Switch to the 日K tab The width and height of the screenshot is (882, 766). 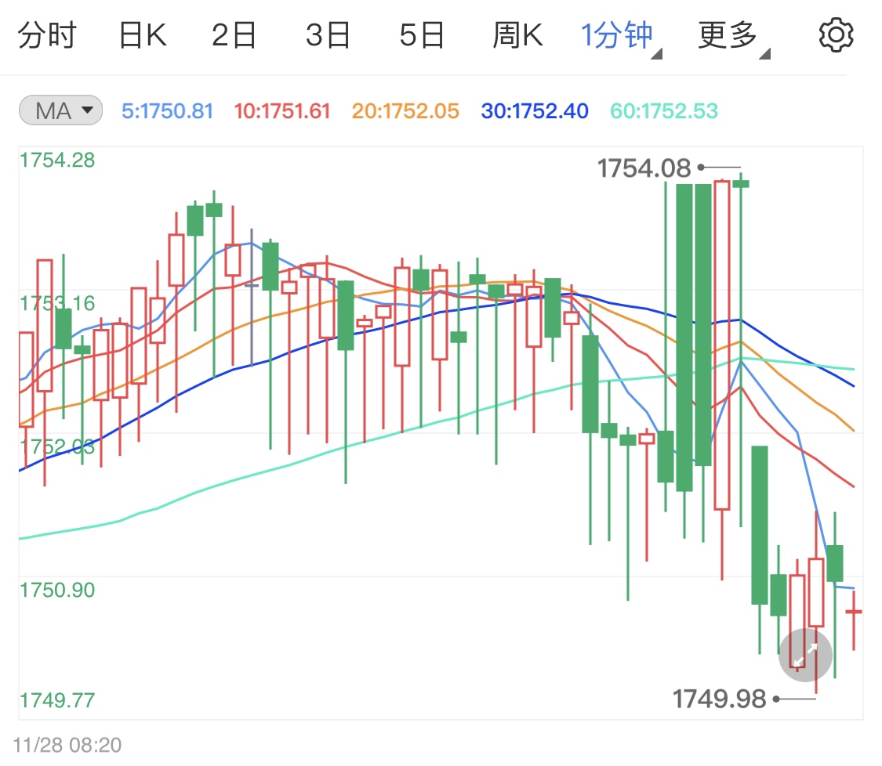tap(143, 35)
